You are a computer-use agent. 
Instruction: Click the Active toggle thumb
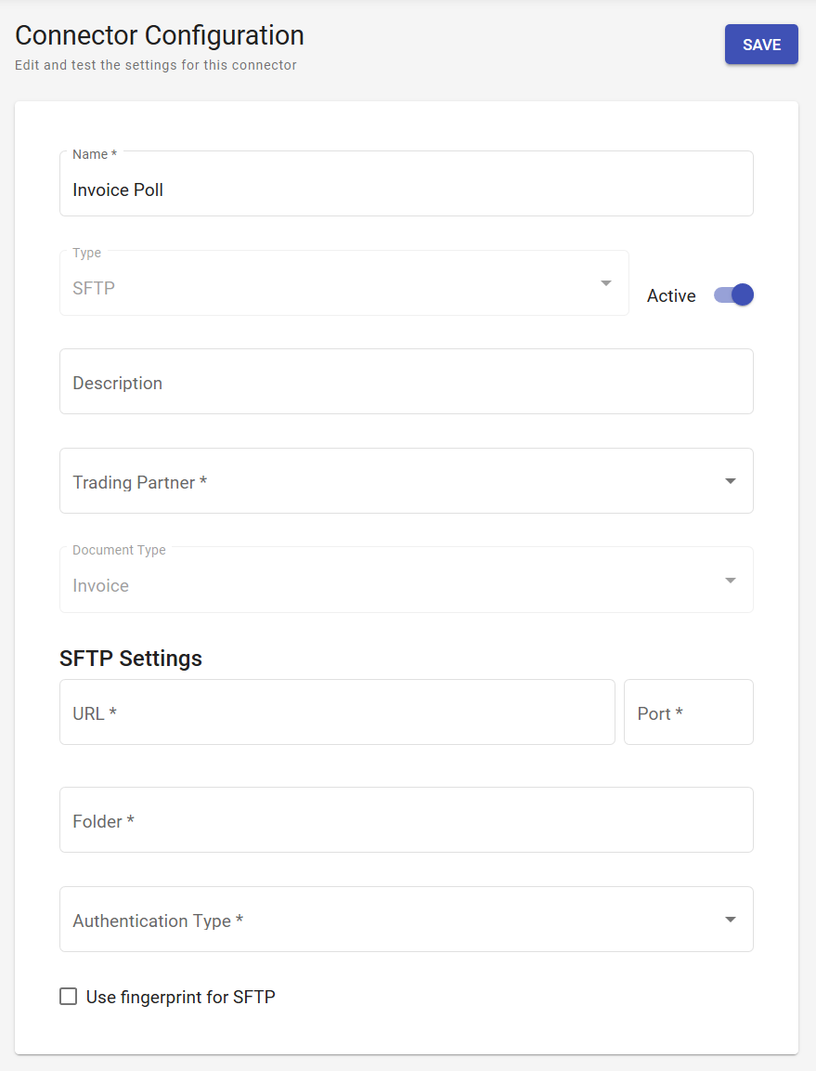(x=741, y=294)
